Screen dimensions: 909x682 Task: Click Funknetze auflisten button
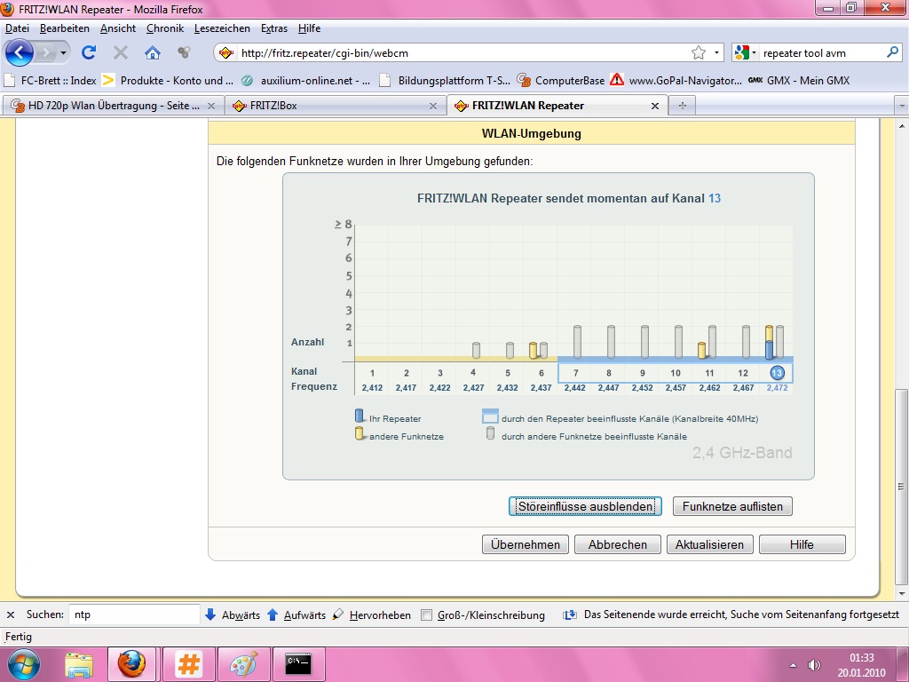(732, 506)
